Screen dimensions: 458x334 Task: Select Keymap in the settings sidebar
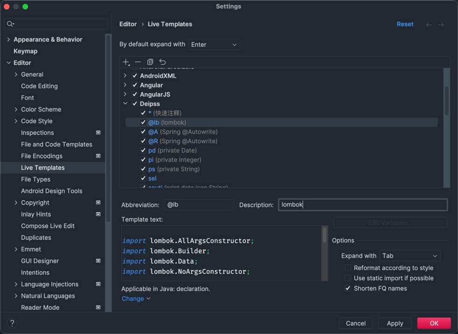[25, 51]
